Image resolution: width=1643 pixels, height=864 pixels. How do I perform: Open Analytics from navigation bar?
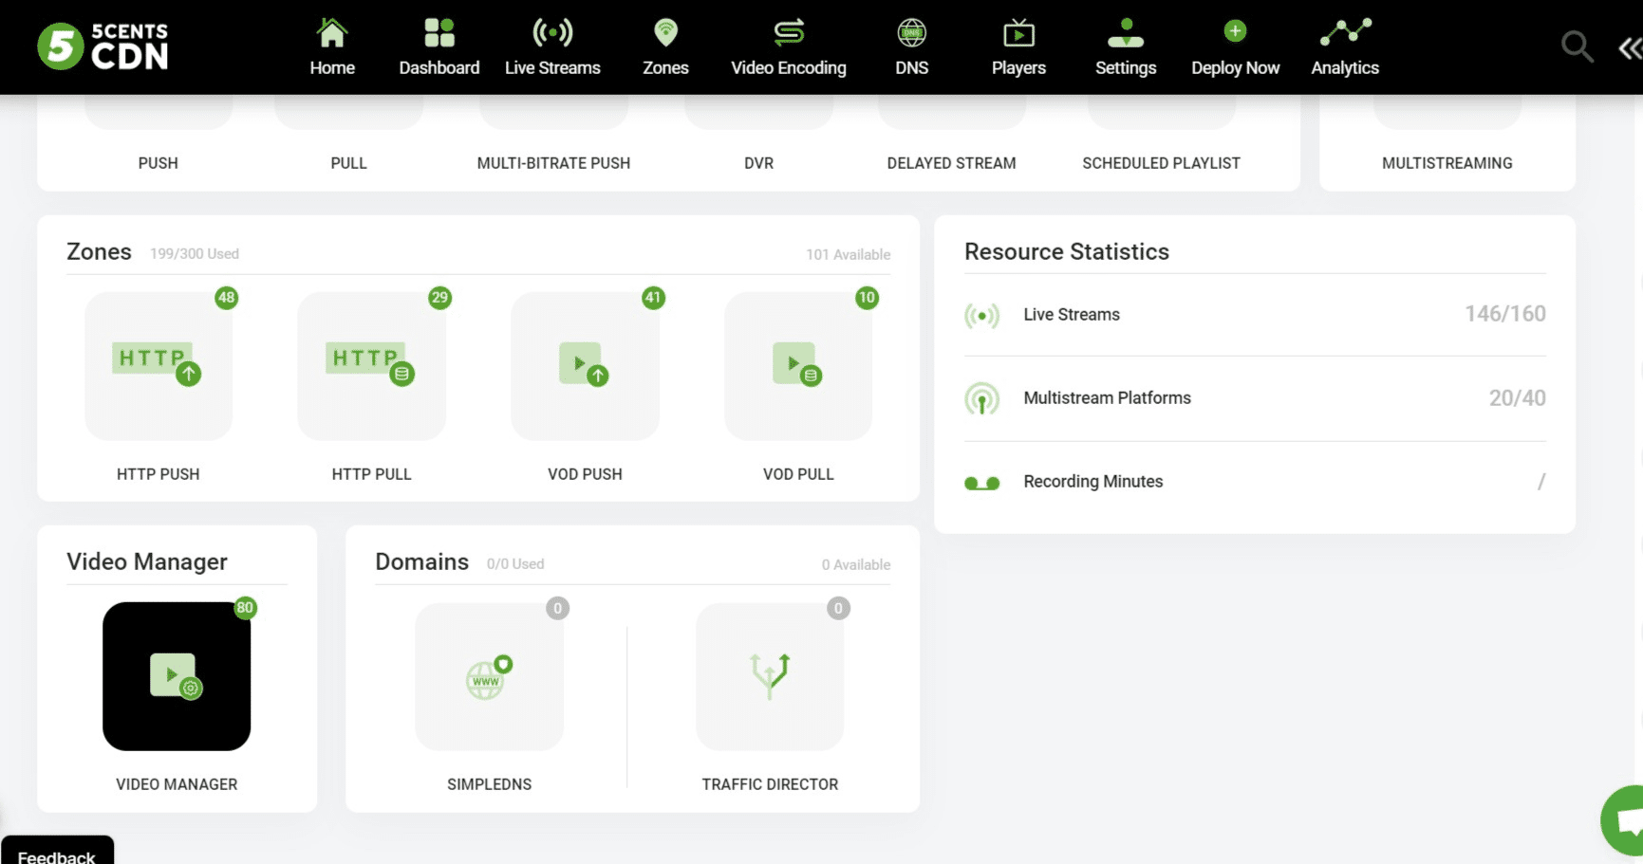click(1344, 47)
